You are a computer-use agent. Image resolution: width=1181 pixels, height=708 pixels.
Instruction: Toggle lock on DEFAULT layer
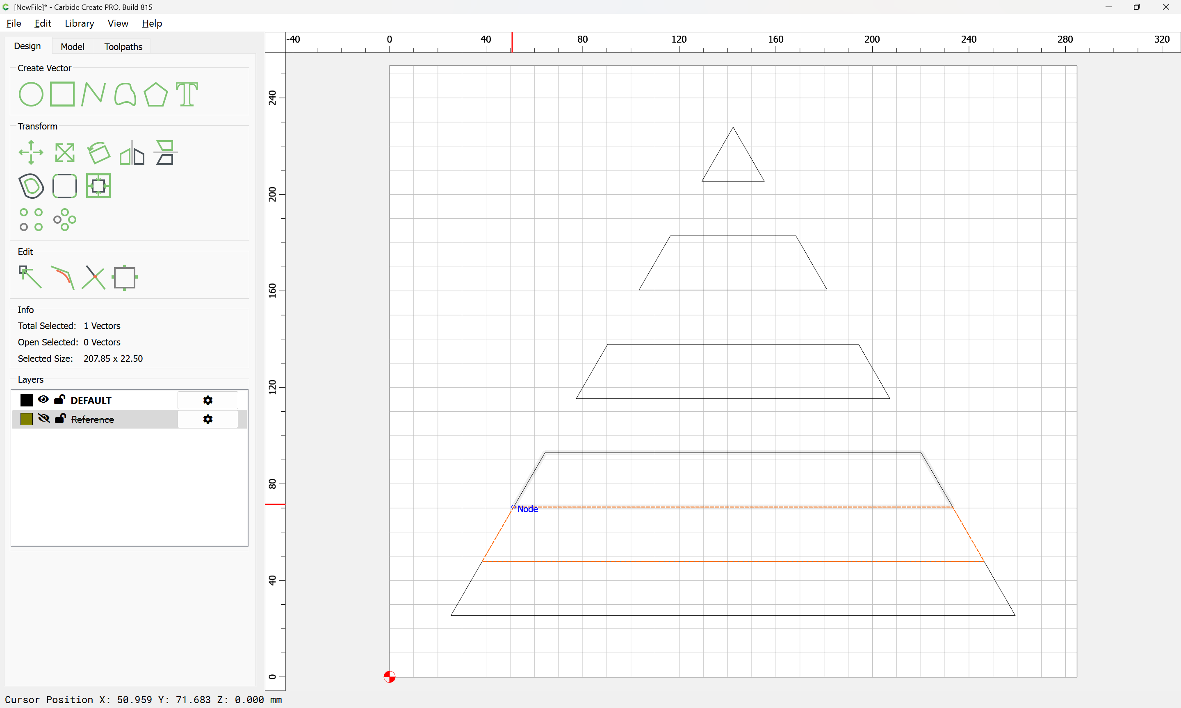[60, 399]
